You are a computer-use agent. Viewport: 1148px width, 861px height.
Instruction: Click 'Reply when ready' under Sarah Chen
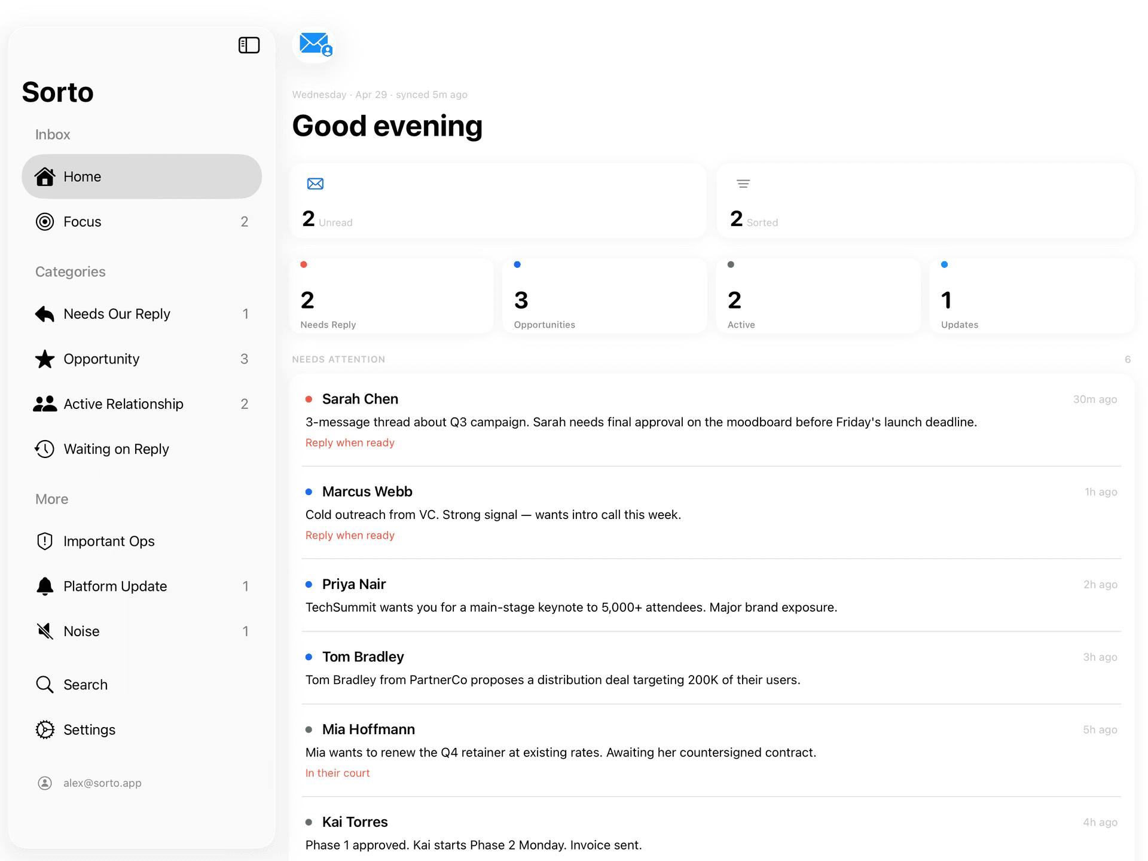350,443
